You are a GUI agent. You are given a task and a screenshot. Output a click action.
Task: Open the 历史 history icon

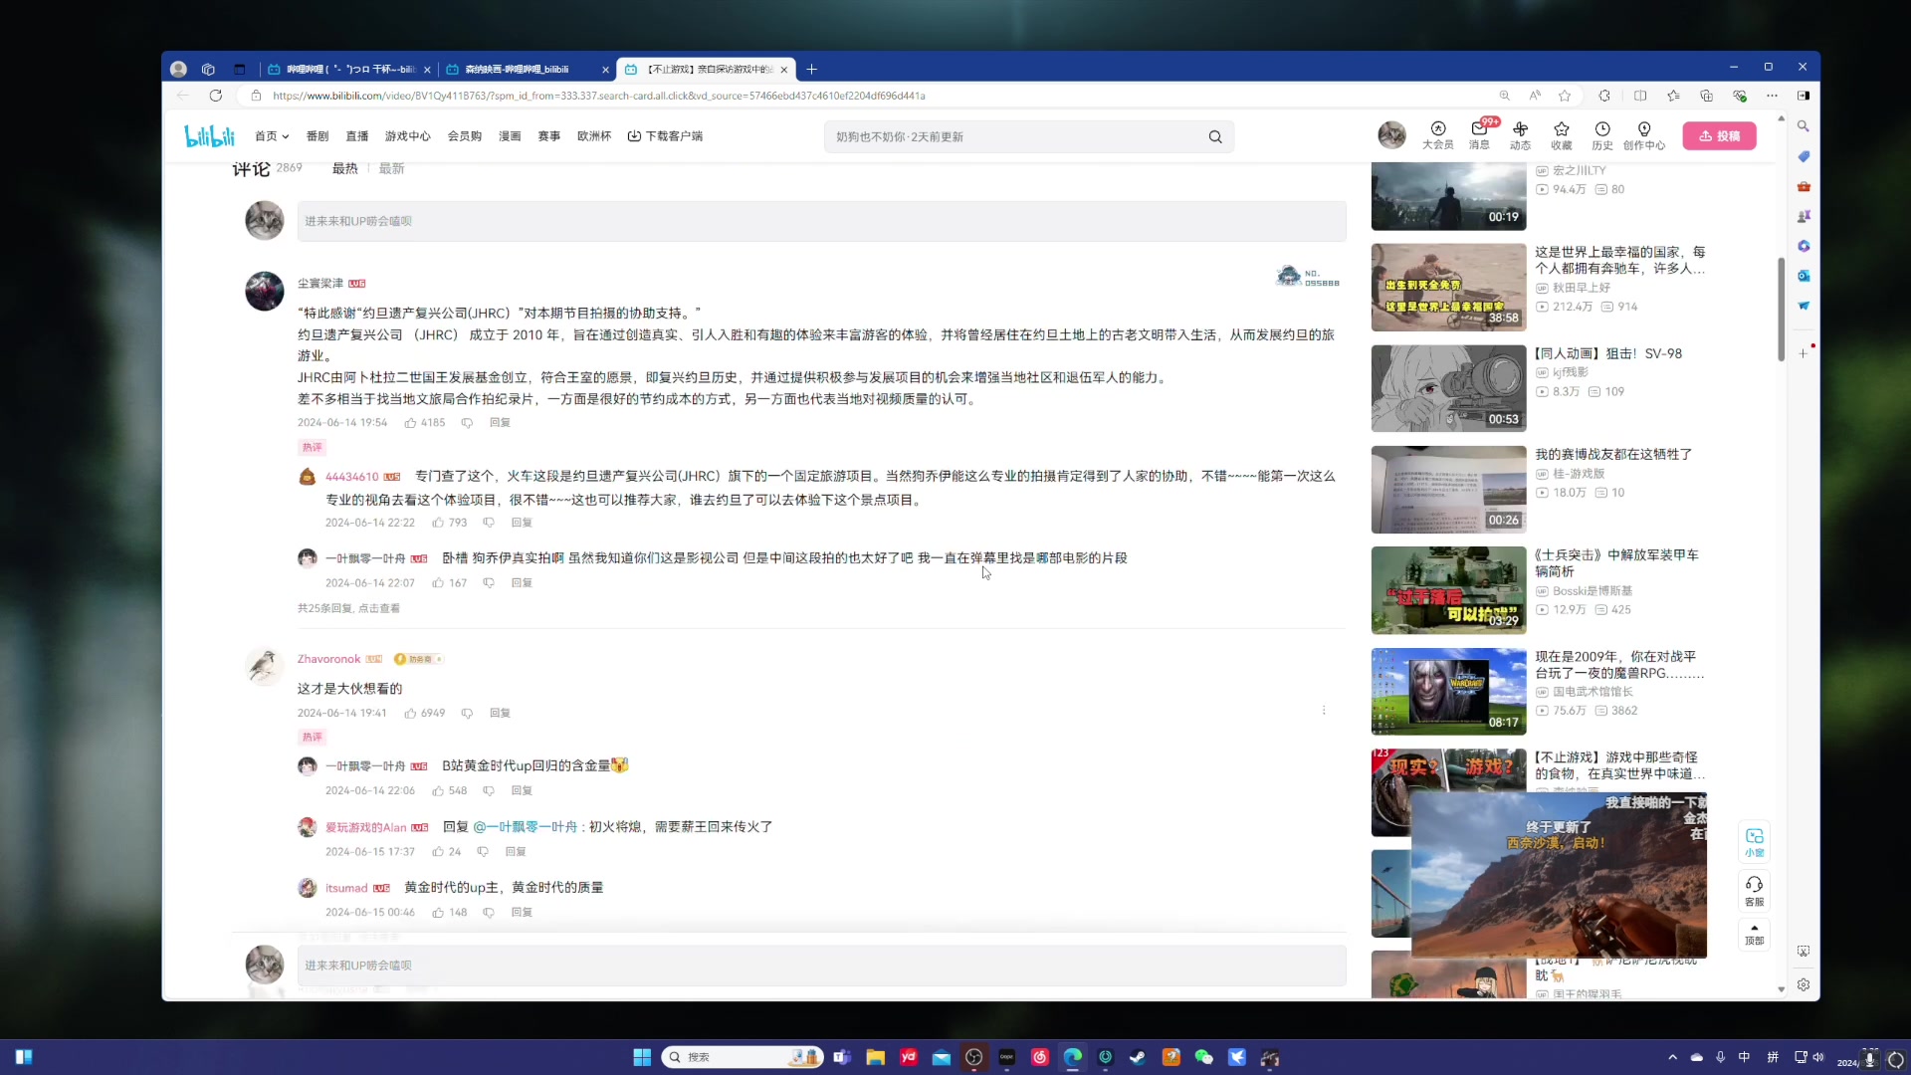pos(1601,135)
